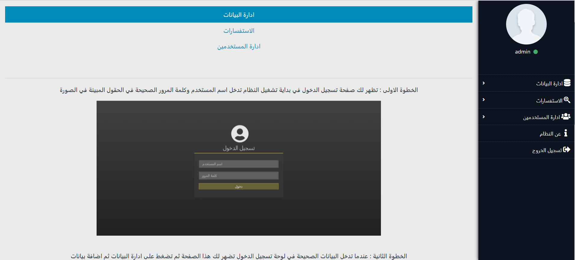Click the users group icon in sidebar
Viewport: 575px width, 260px height.
click(x=566, y=117)
